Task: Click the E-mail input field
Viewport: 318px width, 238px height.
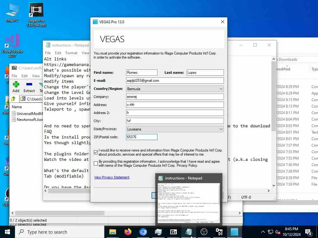Action: 175,81
